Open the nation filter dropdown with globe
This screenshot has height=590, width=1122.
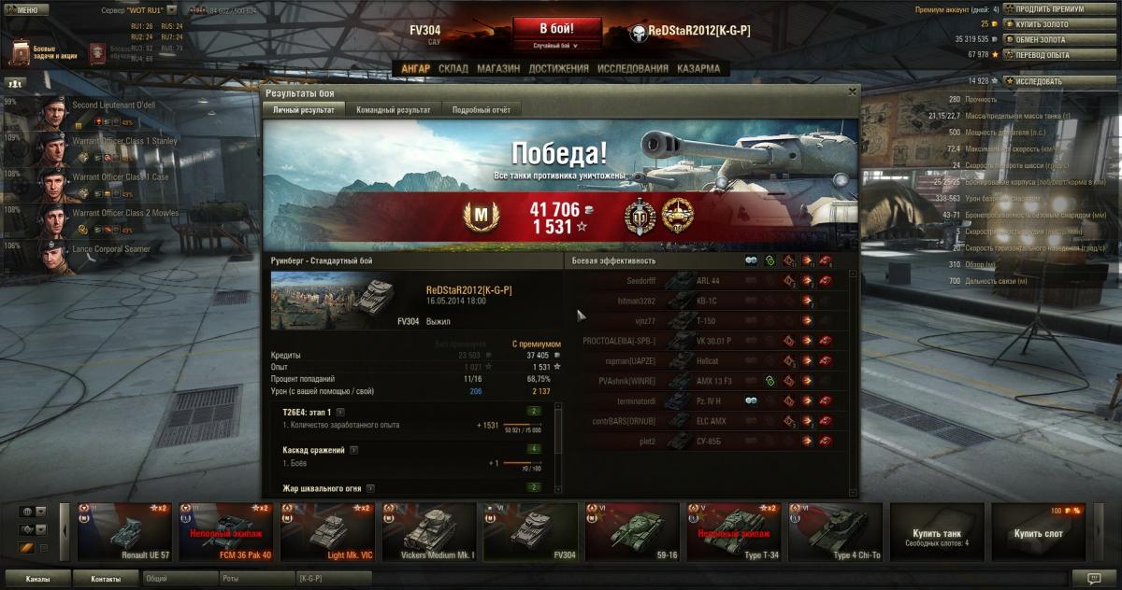34,512
